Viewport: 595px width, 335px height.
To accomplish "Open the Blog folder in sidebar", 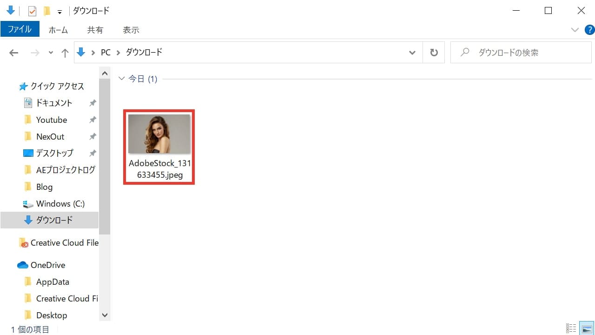I will [x=44, y=187].
